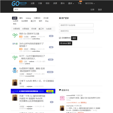113x113 pixels.
Task: Select the 城市 category tab
Action: pyautogui.click(x=40, y=21)
